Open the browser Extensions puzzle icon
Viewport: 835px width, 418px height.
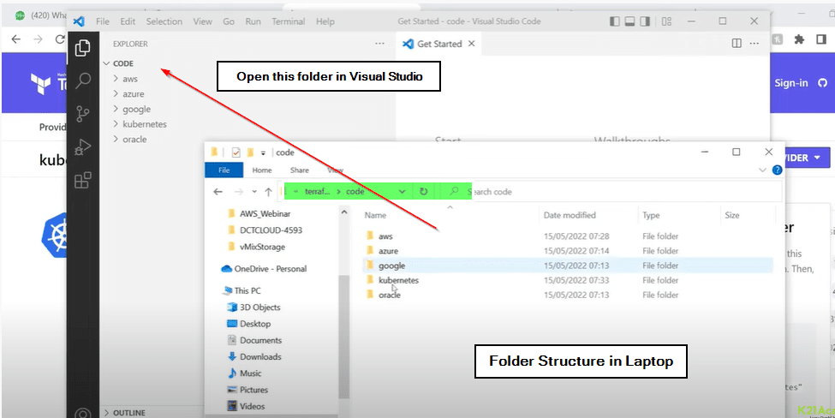[x=799, y=39]
